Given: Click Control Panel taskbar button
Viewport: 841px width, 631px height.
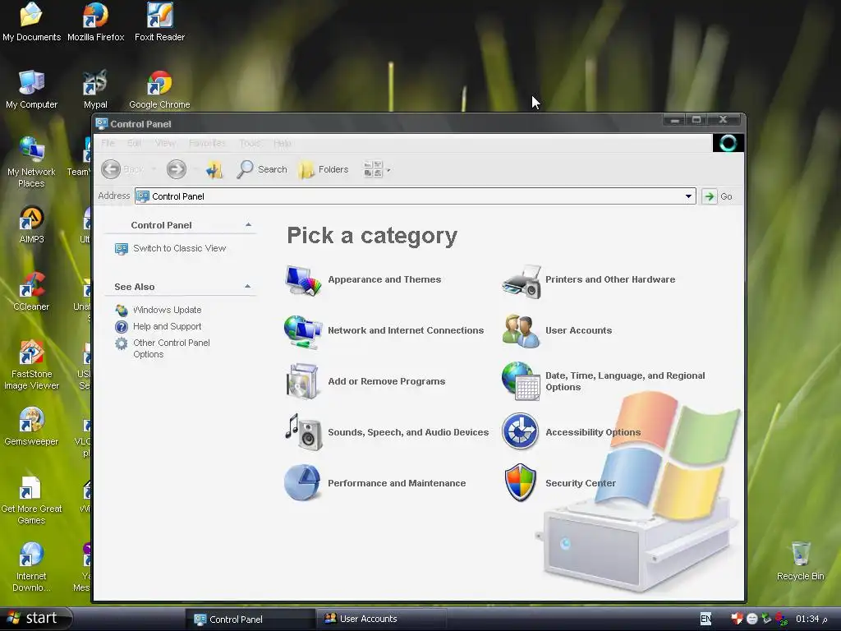Looking at the screenshot, I should click(x=250, y=619).
